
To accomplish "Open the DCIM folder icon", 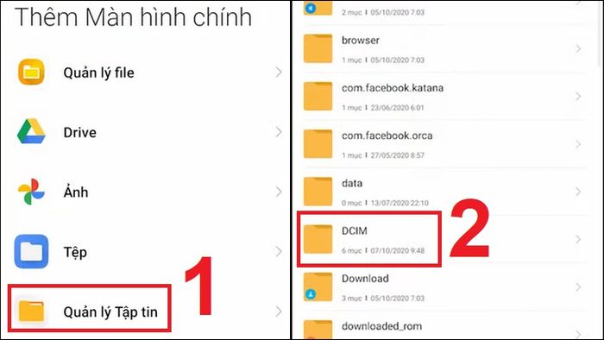I will 318,239.
